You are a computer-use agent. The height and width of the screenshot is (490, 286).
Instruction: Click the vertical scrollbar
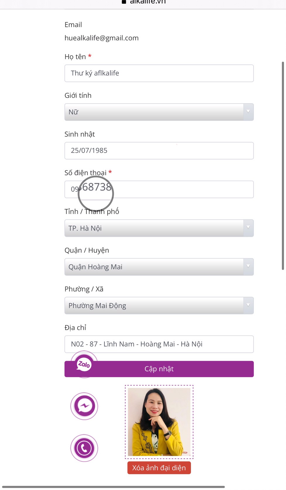click(x=283, y=165)
